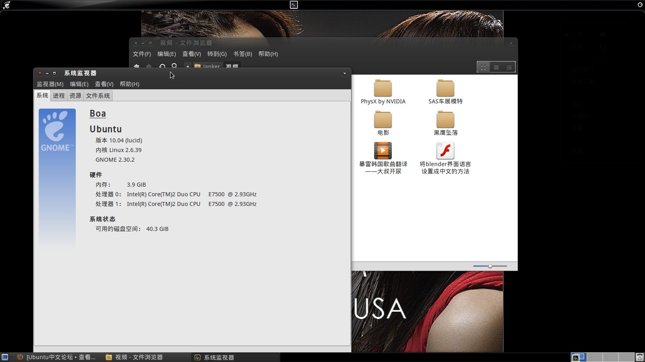
Task: Open System Monitor title bar dropdown arrow
Action: 344,74
